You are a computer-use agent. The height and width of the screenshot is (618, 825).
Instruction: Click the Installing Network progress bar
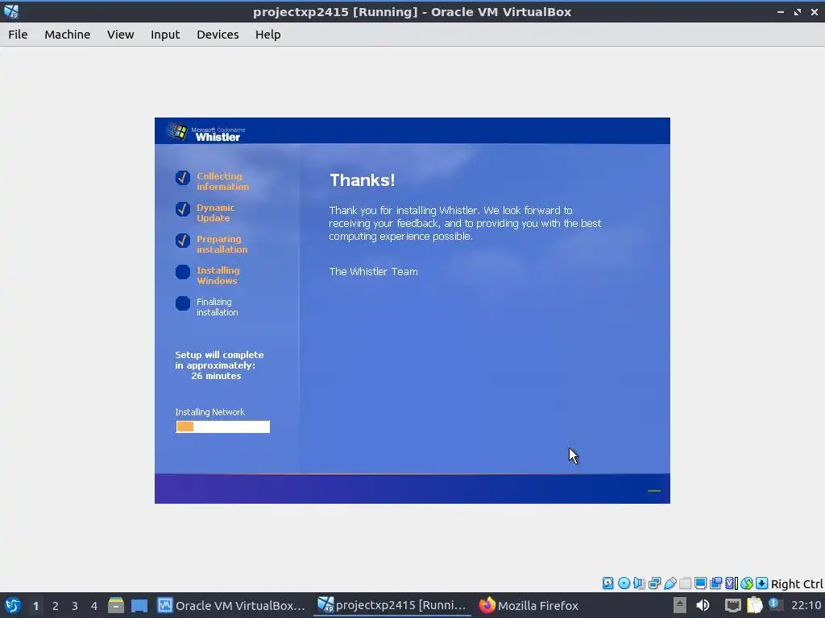tap(222, 426)
